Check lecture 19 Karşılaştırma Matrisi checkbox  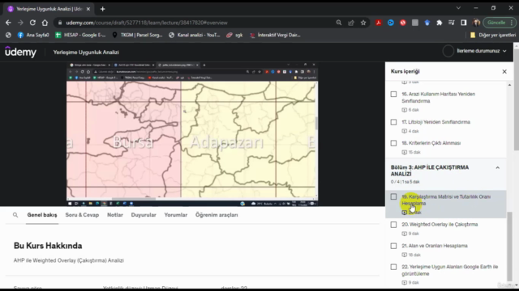coord(393,196)
